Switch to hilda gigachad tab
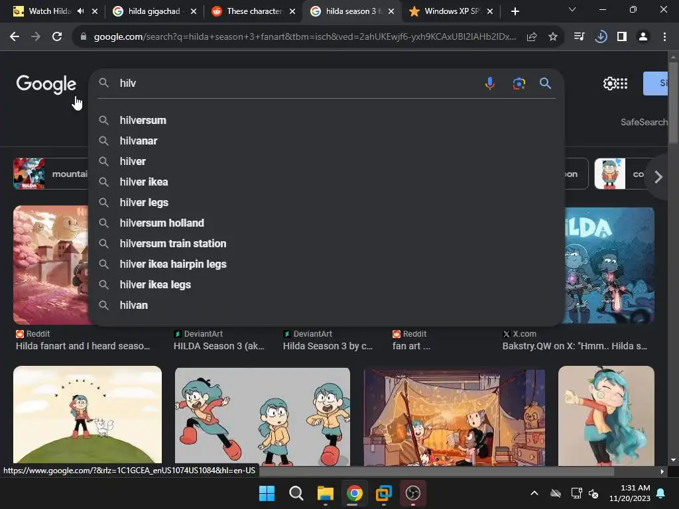Image resolution: width=679 pixels, height=509 pixels. tap(154, 11)
